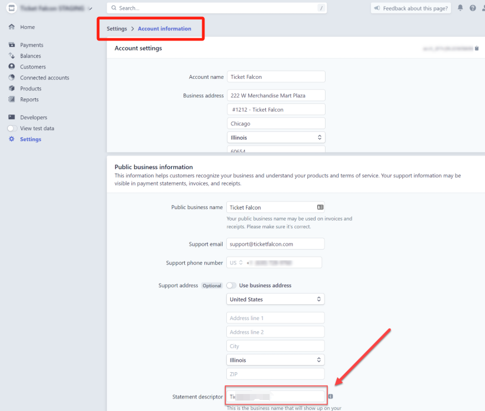
Task: Click the Public business information heading
Action: coord(154,167)
